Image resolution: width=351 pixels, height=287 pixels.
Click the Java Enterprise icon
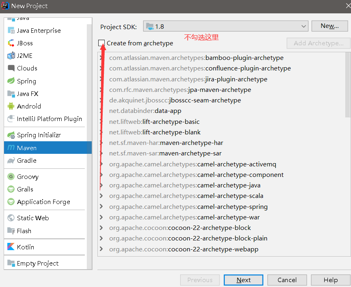tap(11, 30)
